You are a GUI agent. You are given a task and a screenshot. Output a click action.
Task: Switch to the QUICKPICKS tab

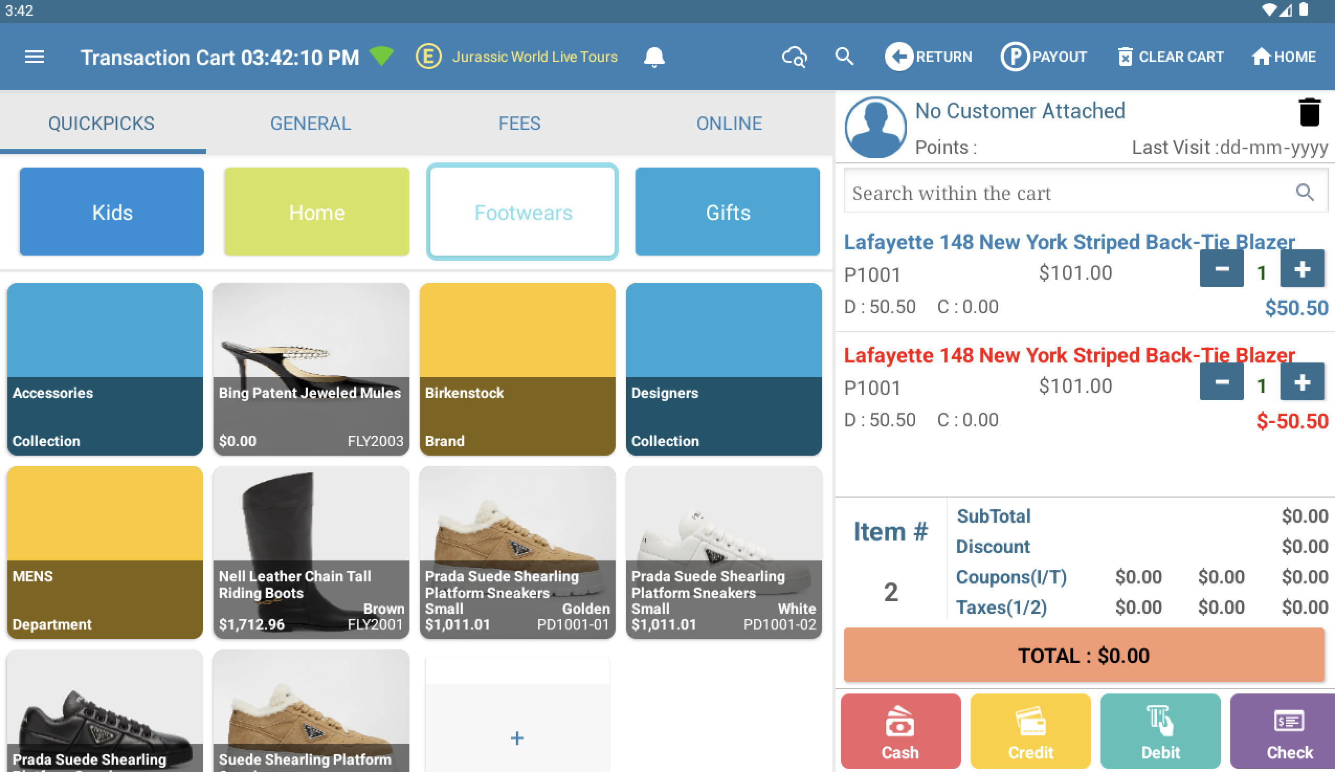[102, 124]
